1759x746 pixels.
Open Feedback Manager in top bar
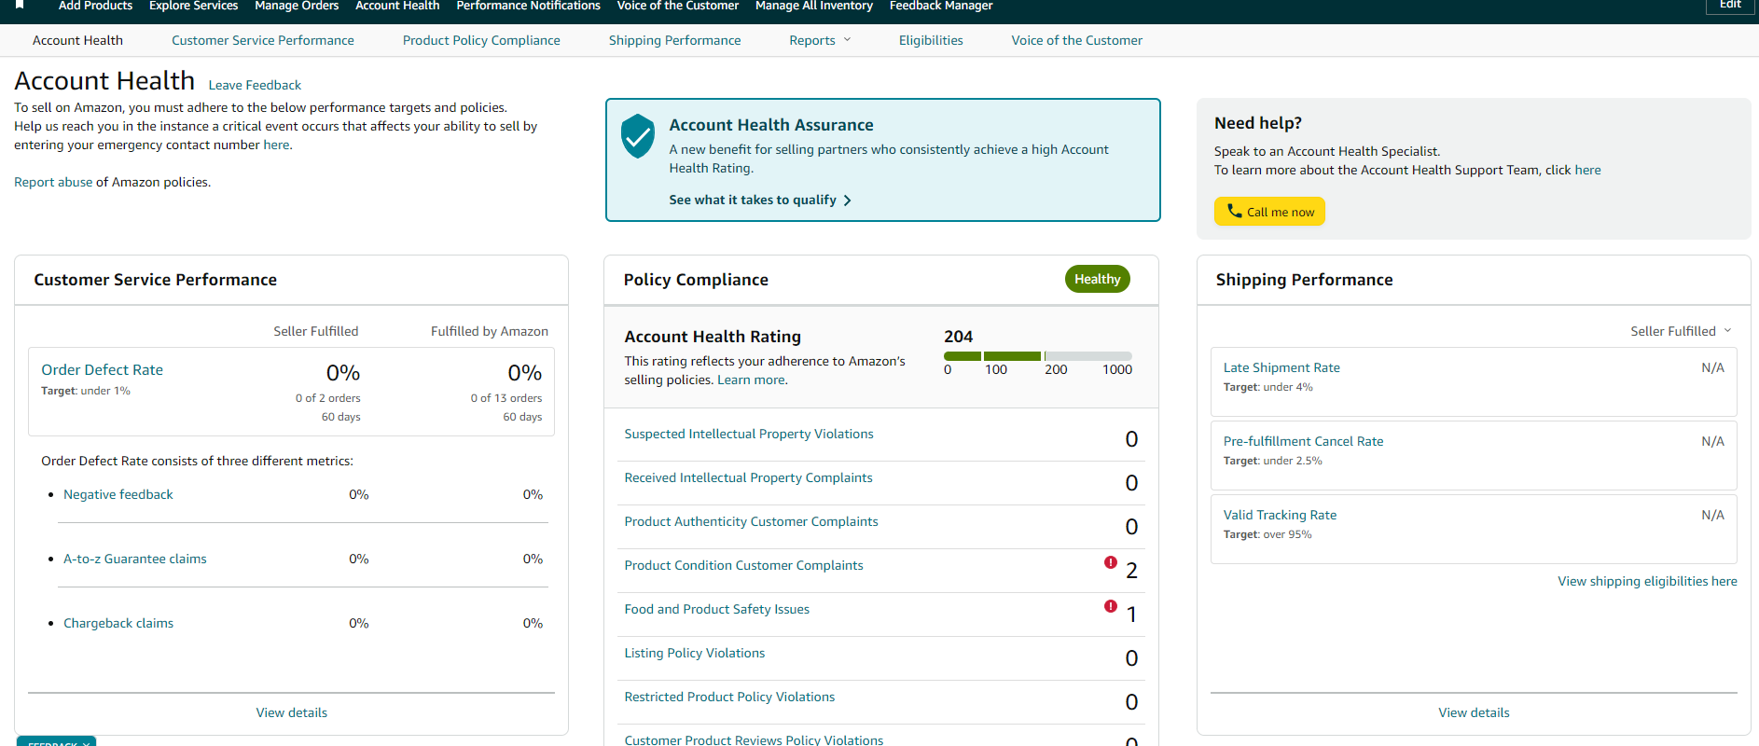click(941, 6)
